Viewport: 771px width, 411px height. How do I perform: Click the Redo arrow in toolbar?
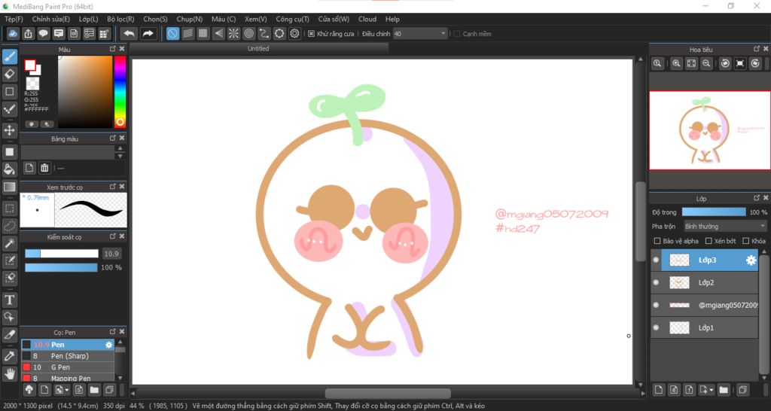click(x=148, y=33)
